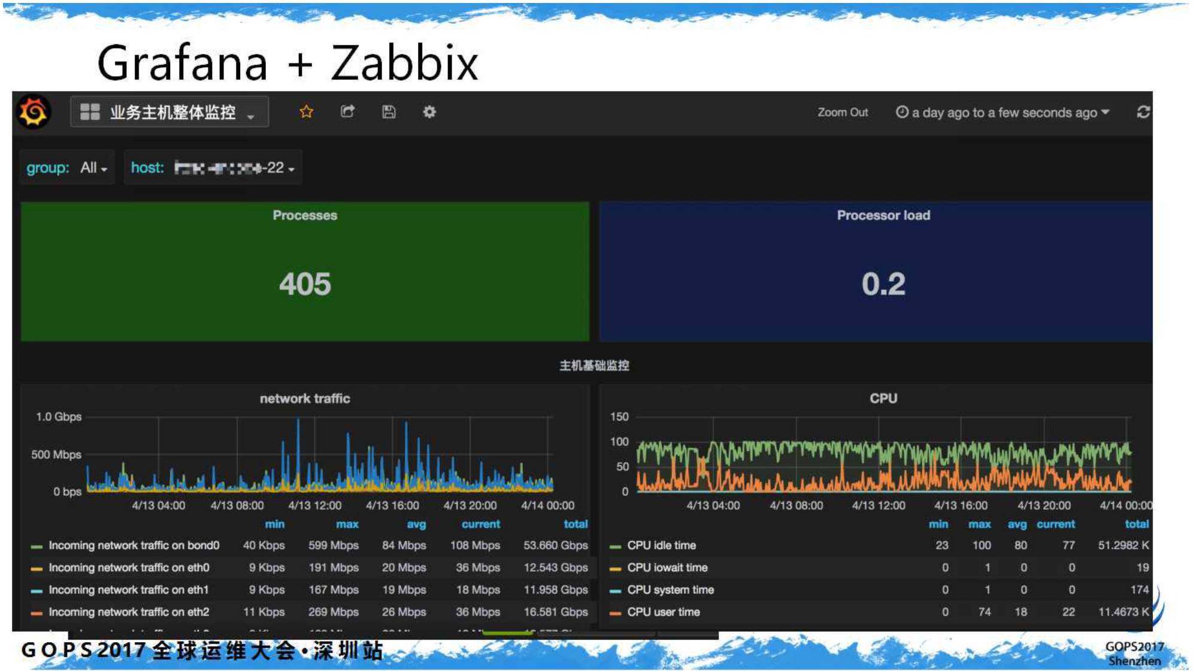This screenshot has height=672, width=1193.
Task: Save the dashboard with disk icon
Action: tap(389, 112)
